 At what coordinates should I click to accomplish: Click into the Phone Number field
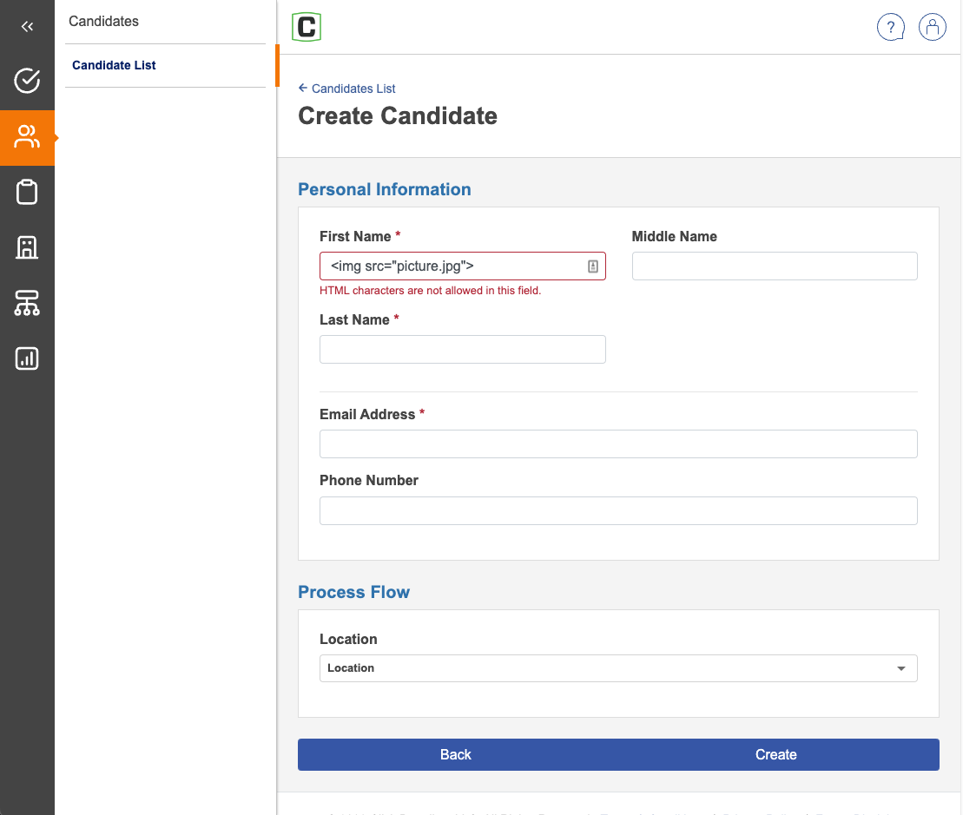618,511
